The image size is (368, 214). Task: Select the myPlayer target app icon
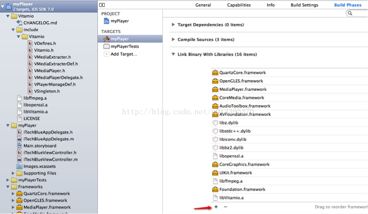coord(106,39)
